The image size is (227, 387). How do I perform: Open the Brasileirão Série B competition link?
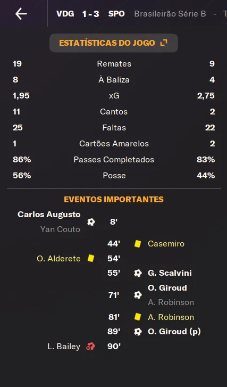coord(170,14)
